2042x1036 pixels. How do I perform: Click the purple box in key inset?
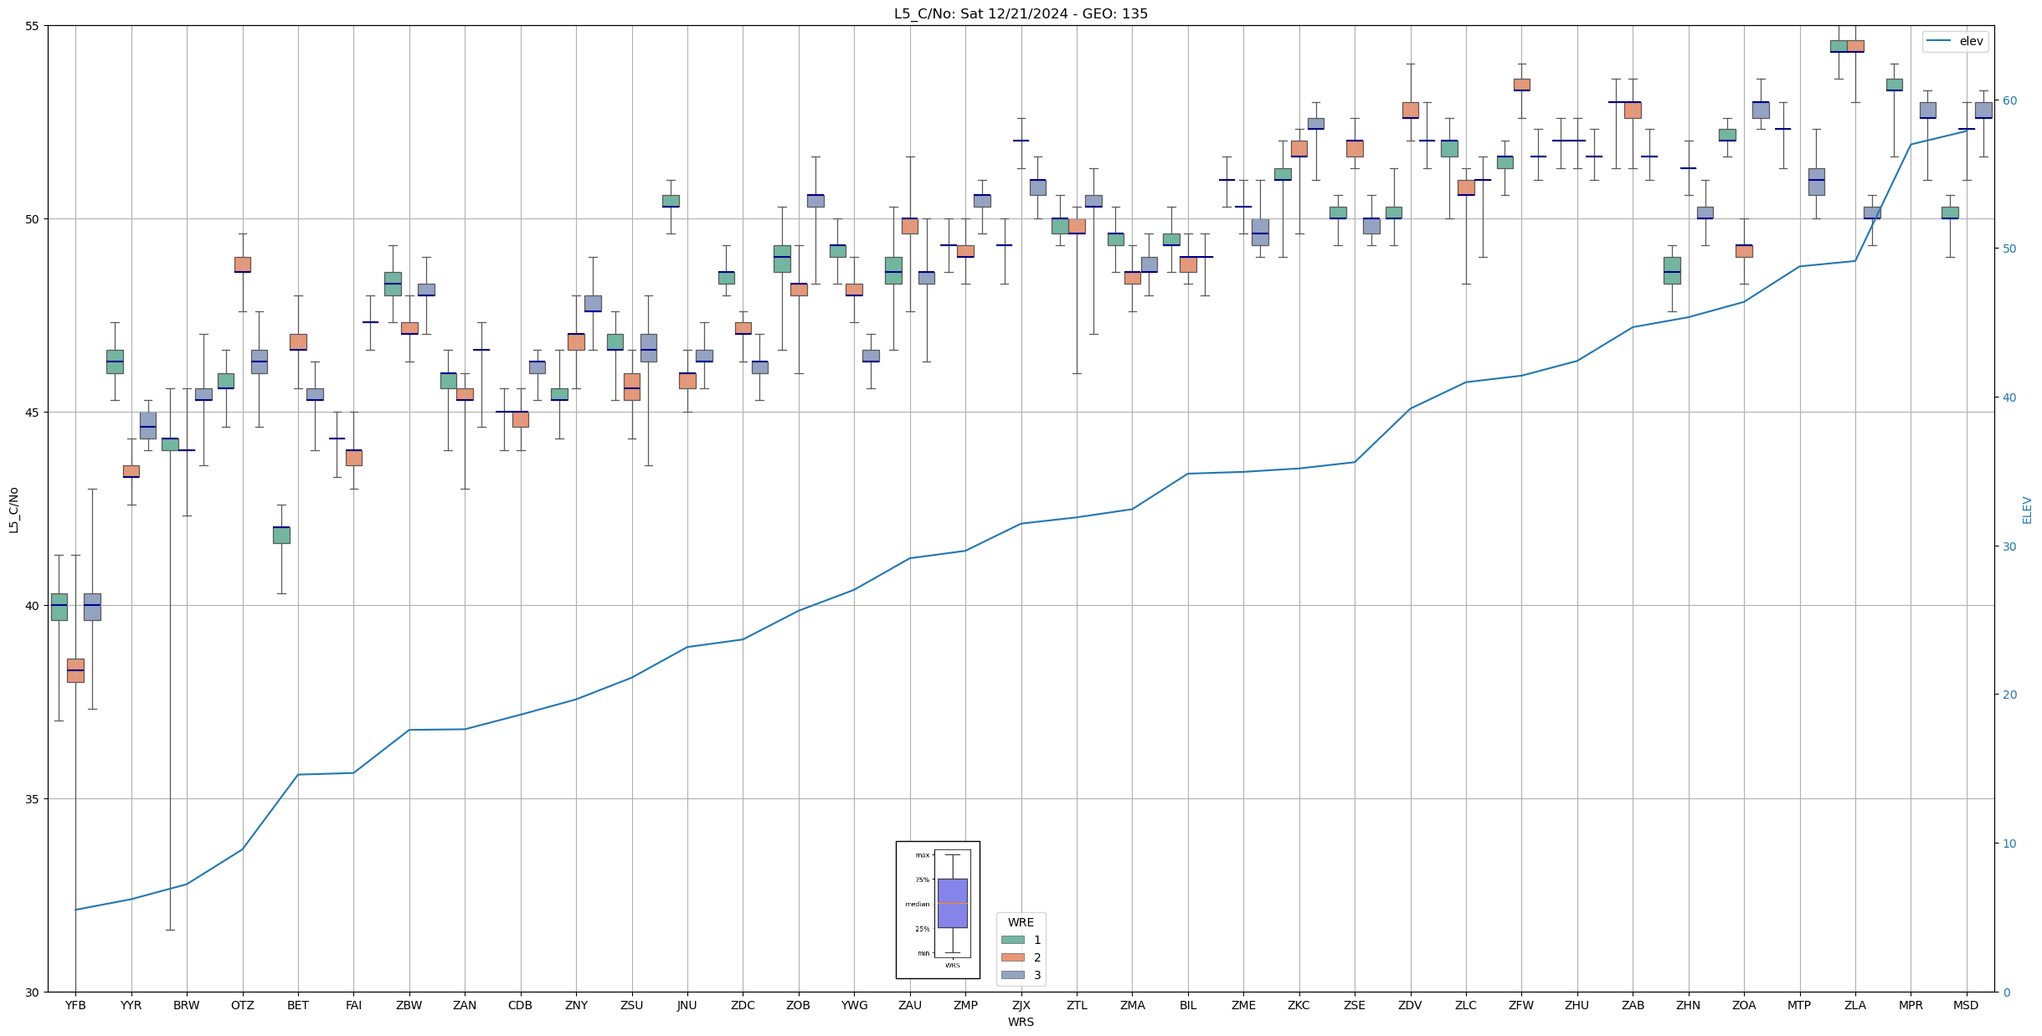952,902
